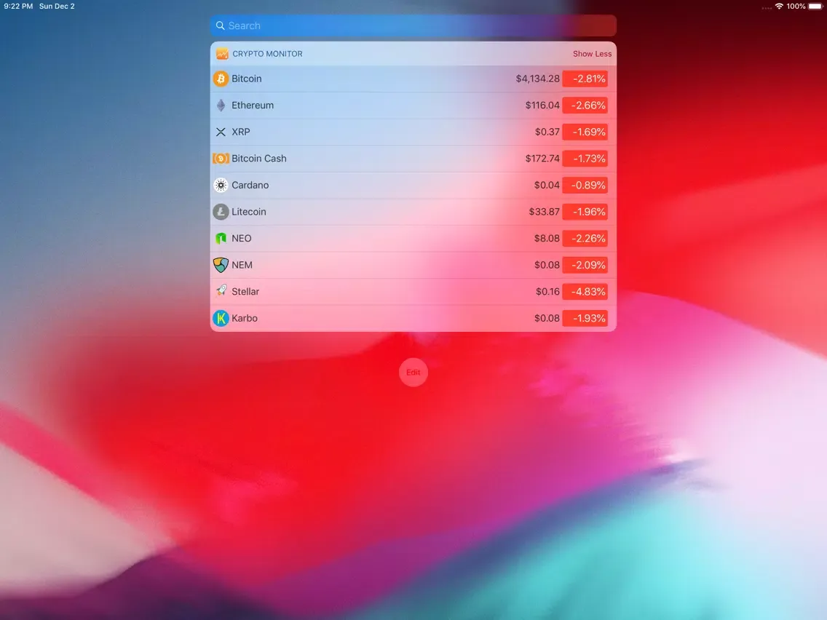
Task: Tap the Ethereum diamond icon
Action: [221, 106]
